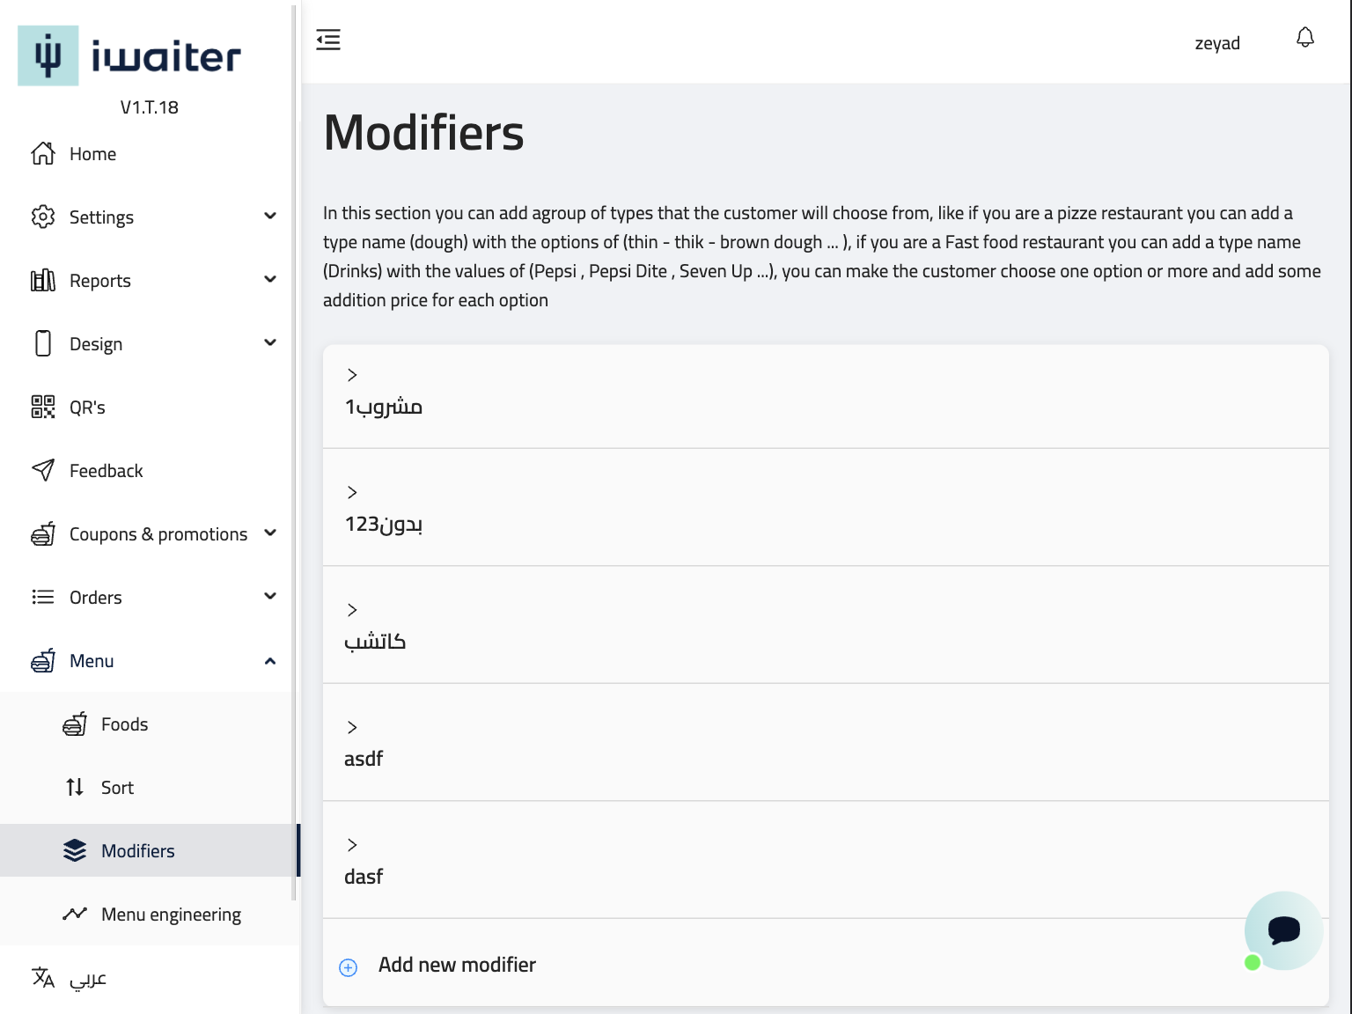Expand the مشروب1 modifier row
Image resolution: width=1352 pixels, height=1014 pixels.
[x=352, y=375]
